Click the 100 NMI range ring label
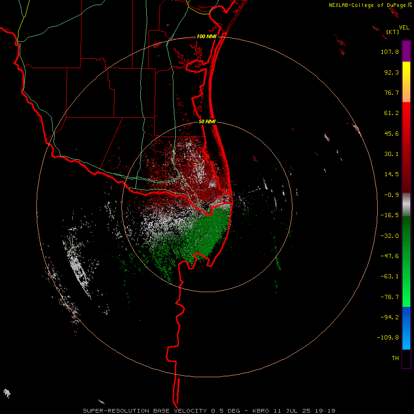Screen dimensions: 414x414 pyautogui.click(x=207, y=36)
